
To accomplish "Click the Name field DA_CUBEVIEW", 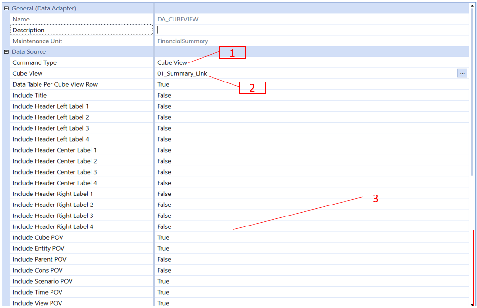I will 178,20.
